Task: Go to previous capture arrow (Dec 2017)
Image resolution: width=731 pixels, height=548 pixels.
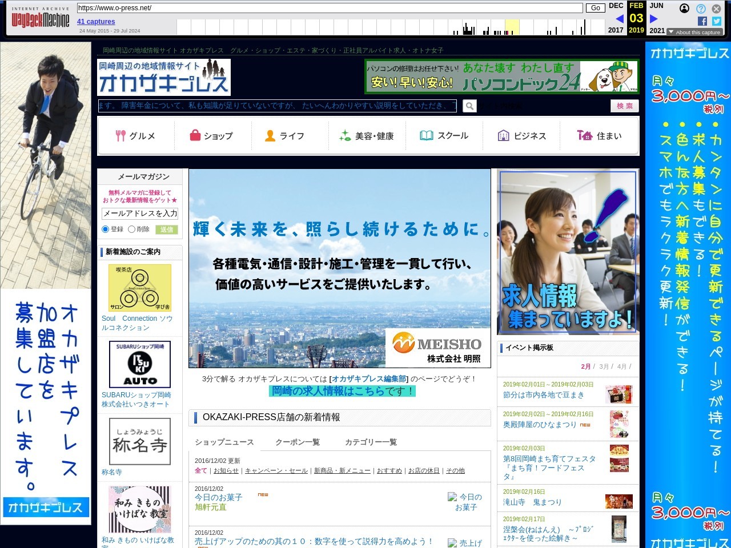Action: pos(619,19)
